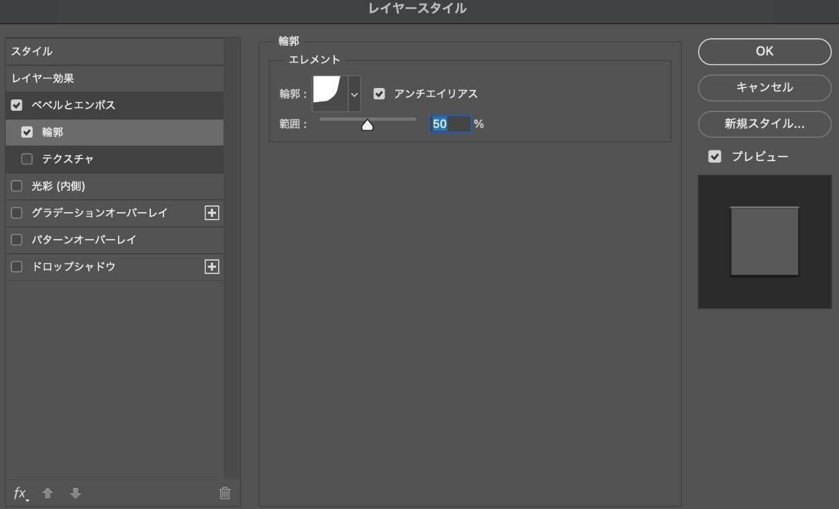Screen dimensions: 839x509
Task: Click the 新規スタイル... button
Action: coord(764,124)
